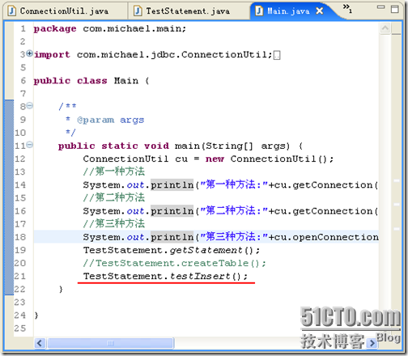
Task: Click "TestStatement.getStatement();" on line 19
Action: pos(172,251)
